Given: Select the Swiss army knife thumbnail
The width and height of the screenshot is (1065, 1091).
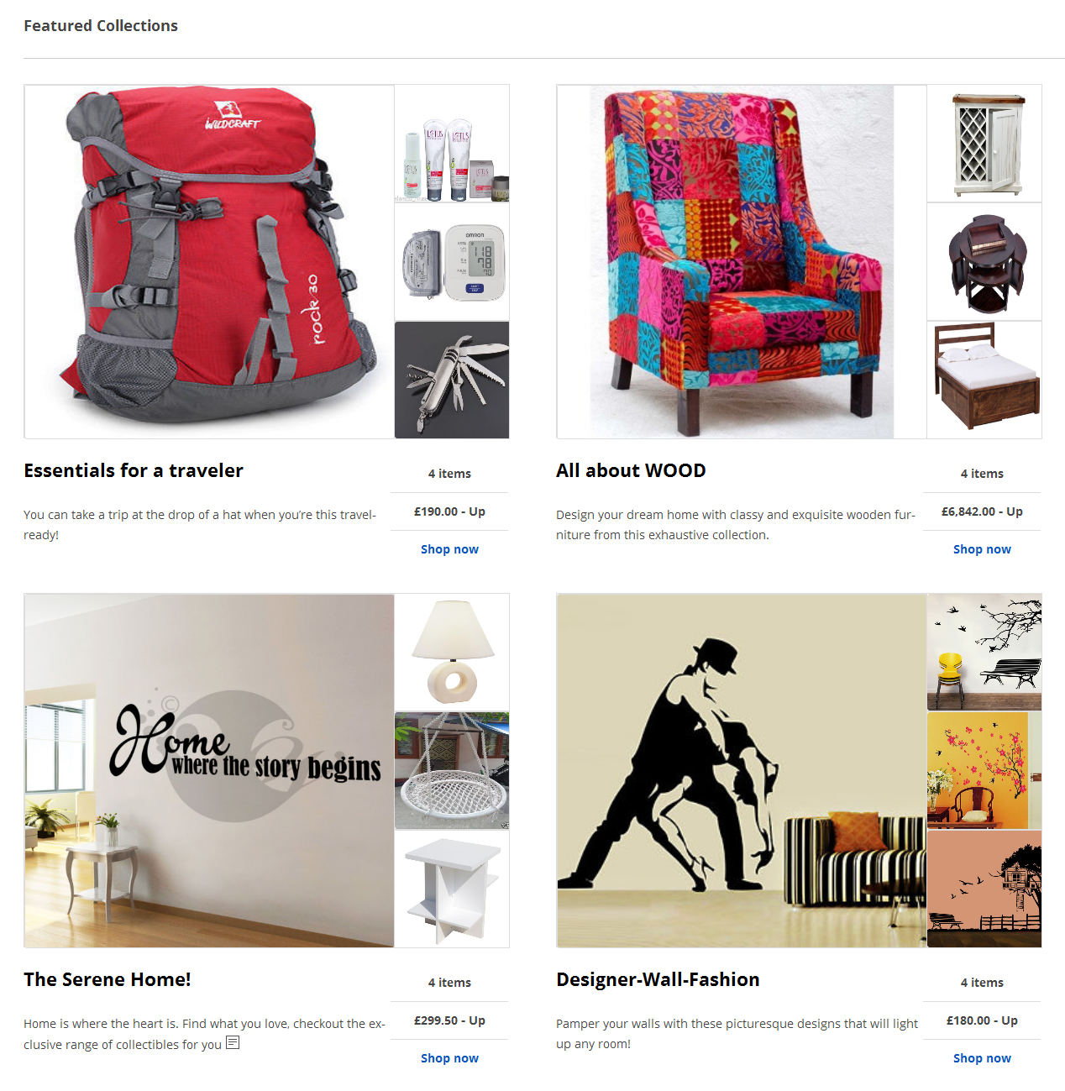Looking at the screenshot, I should (x=452, y=380).
